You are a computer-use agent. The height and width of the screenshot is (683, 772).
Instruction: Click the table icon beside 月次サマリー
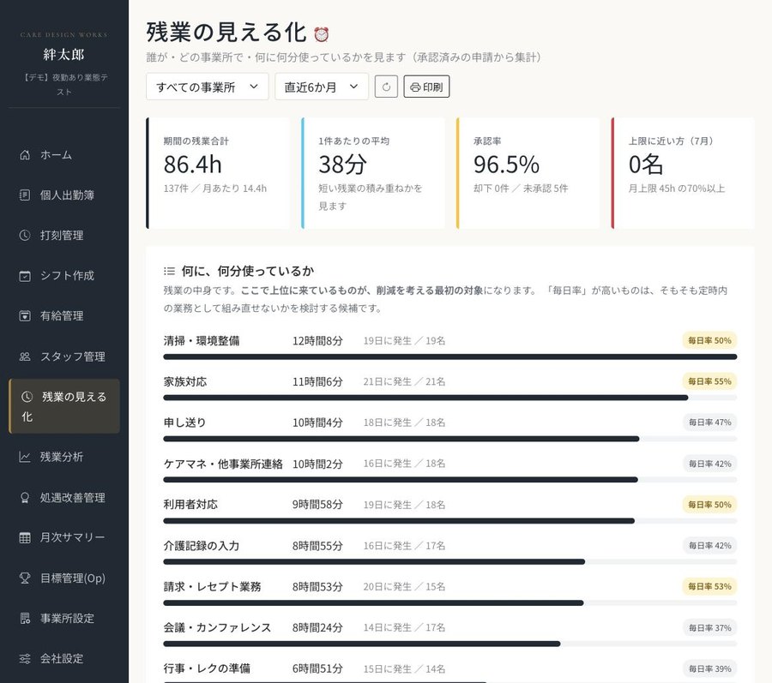coord(25,537)
